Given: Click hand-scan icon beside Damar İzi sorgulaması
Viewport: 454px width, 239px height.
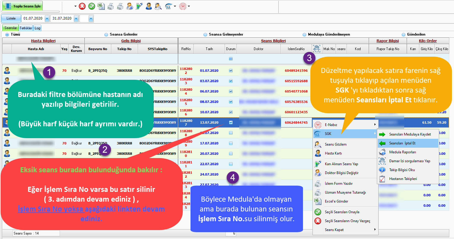Looking at the screenshot, I should (x=382, y=161).
